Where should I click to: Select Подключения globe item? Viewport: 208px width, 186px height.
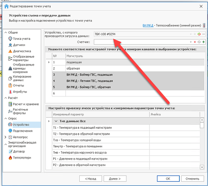pyautogui.click(x=20, y=131)
